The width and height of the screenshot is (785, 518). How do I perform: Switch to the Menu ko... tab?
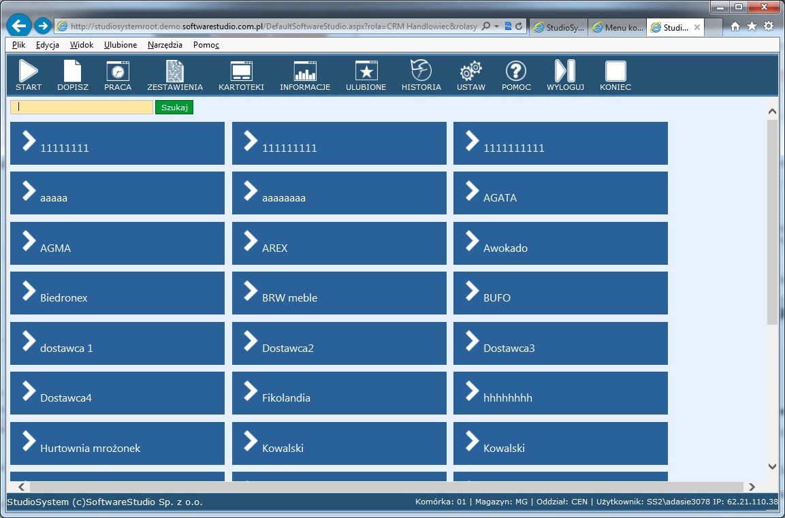[x=618, y=27]
